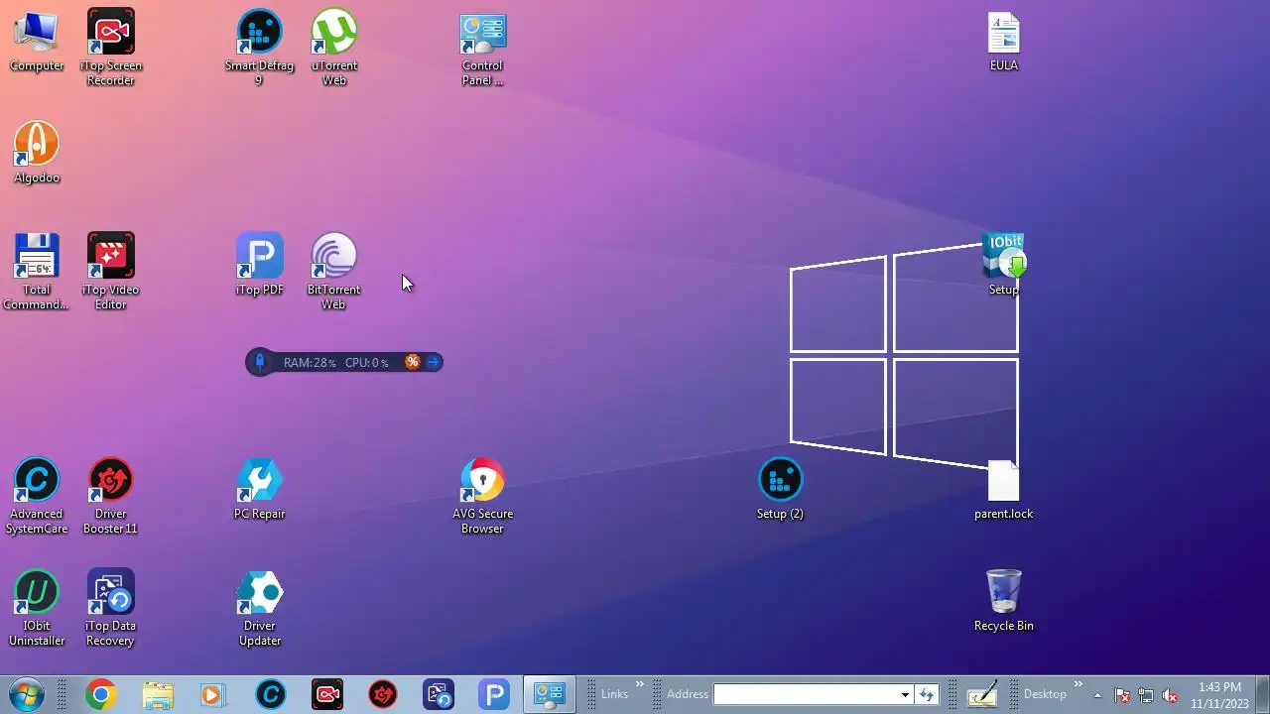Viewport: 1270px width, 714px height.
Task: Open IObit Uninstaller shortcut
Action: pos(37,607)
